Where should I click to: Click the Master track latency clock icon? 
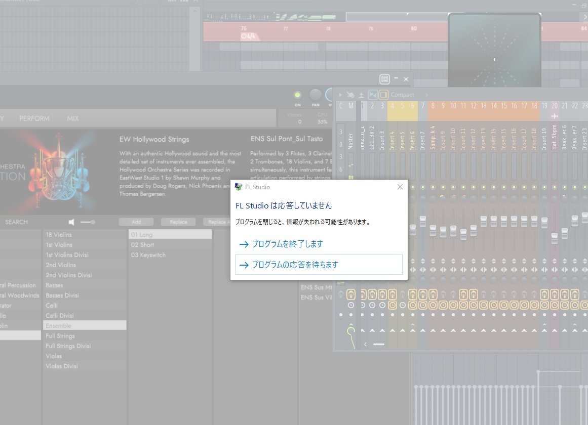pyautogui.click(x=351, y=305)
